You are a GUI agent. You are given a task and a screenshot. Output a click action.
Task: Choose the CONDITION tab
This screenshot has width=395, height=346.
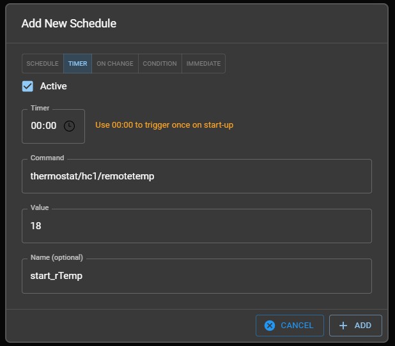(x=160, y=64)
